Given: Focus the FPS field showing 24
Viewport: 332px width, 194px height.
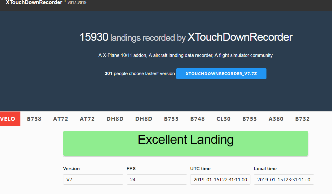Looking at the screenshot, I should [x=157, y=179].
